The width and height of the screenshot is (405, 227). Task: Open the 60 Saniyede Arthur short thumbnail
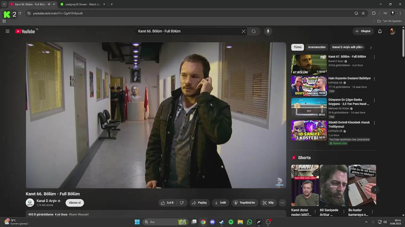333,185
